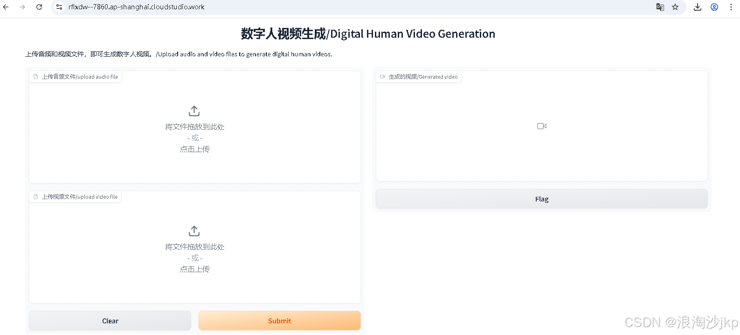Click the address bar URL
This screenshot has height=335, width=740.
136,7
